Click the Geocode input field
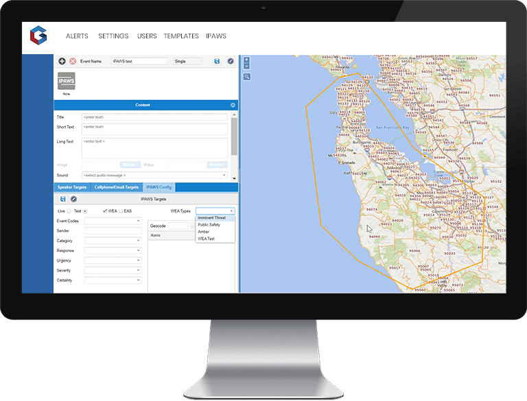The height and width of the screenshot is (401, 527). coord(178,226)
